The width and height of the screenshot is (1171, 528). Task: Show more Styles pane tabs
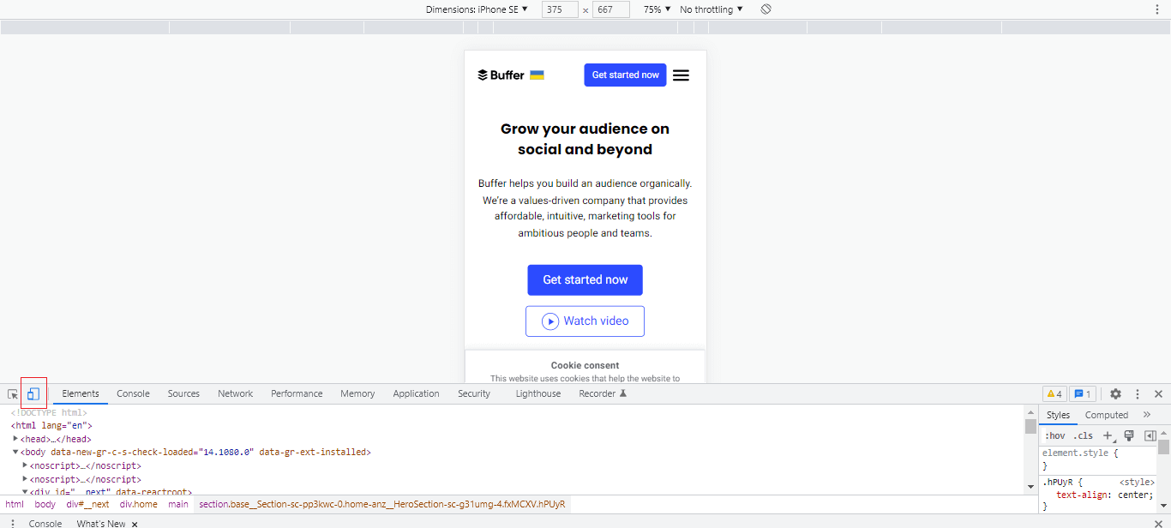tap(1147, 415)
